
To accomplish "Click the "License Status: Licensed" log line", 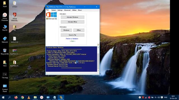I will pos(56,58).
